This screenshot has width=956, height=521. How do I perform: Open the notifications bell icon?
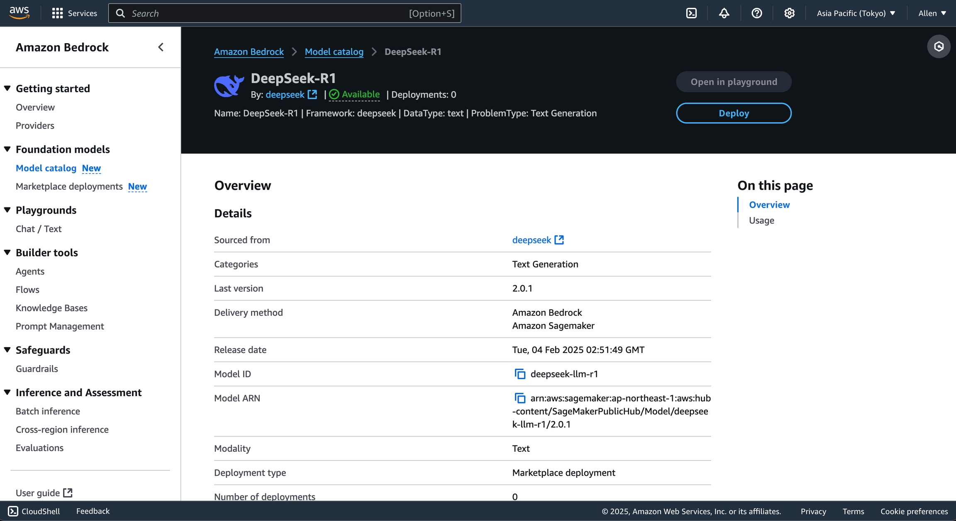(x=724, y=13)
